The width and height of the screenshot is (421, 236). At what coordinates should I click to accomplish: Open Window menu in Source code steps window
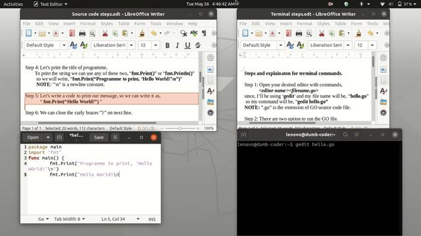tap(174, 24)
